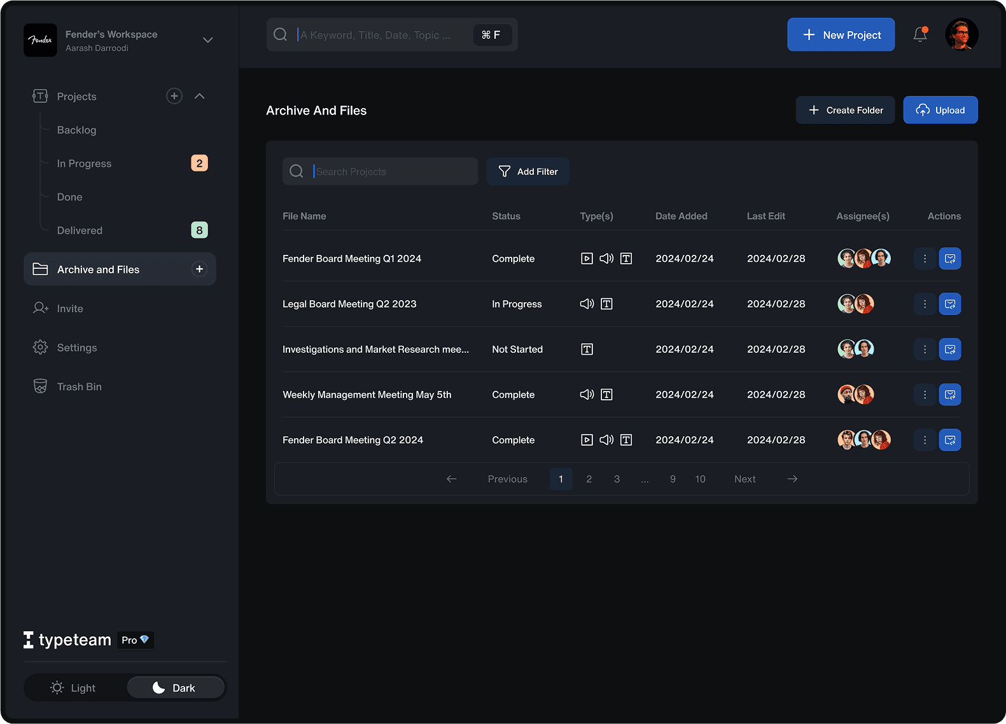Click the New Project button
The image size is (1006, 724).
tap(841, 34)
